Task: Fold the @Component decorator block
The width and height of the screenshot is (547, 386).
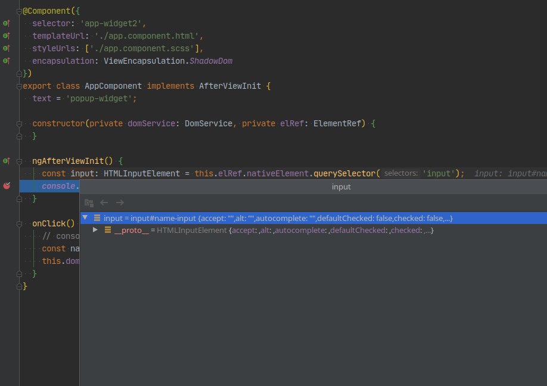Action: [19, 11]
